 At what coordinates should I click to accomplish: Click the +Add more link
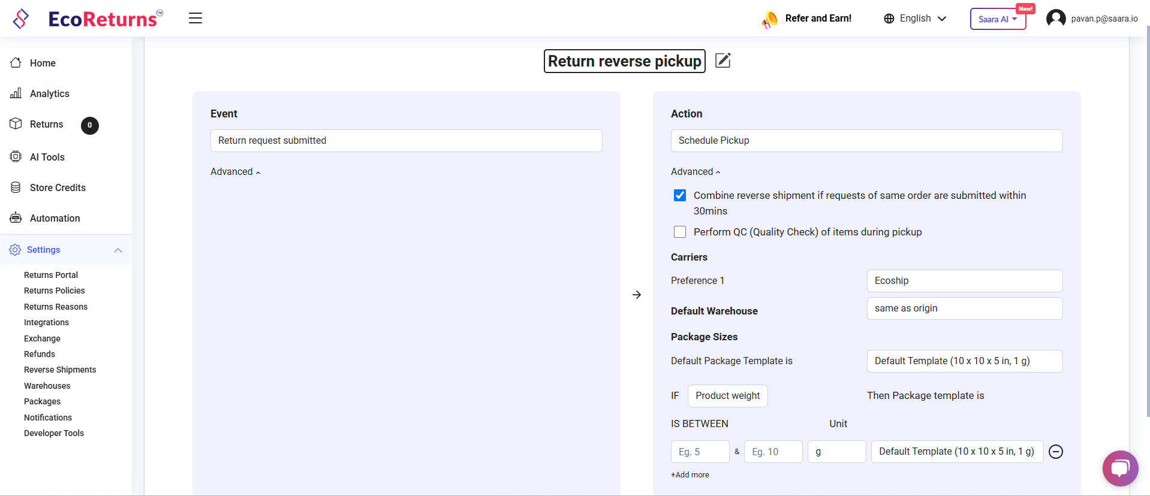(690, 474)
